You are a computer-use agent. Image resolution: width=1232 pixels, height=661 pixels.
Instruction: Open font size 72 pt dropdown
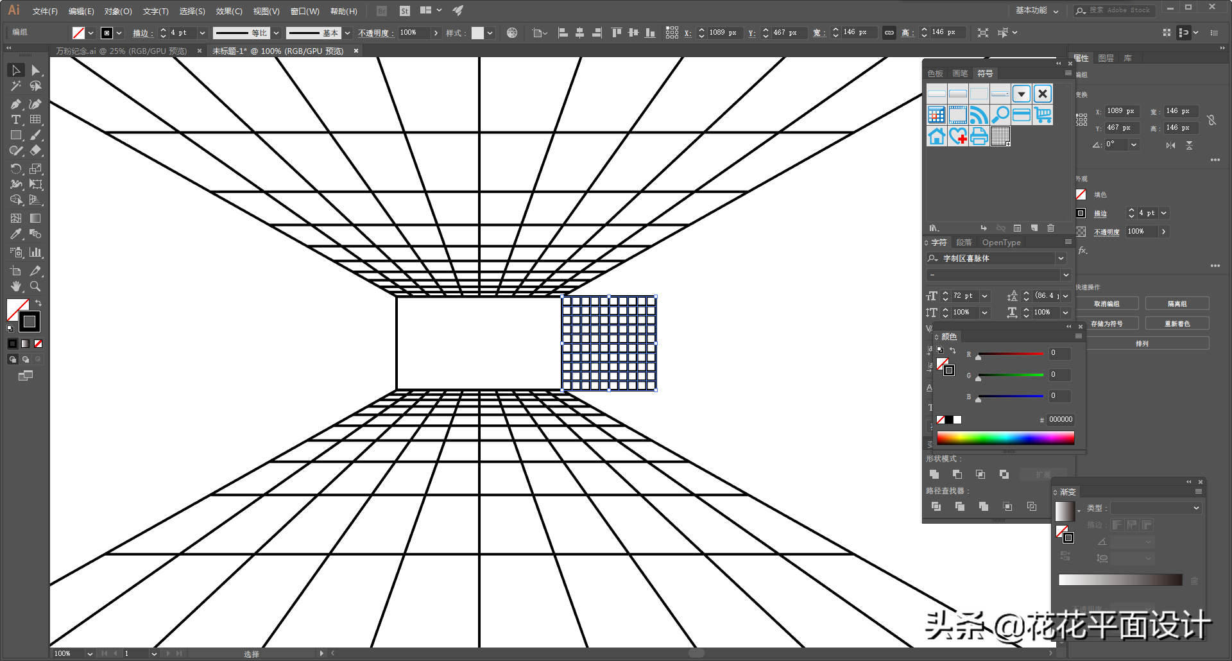click(984, 296)
